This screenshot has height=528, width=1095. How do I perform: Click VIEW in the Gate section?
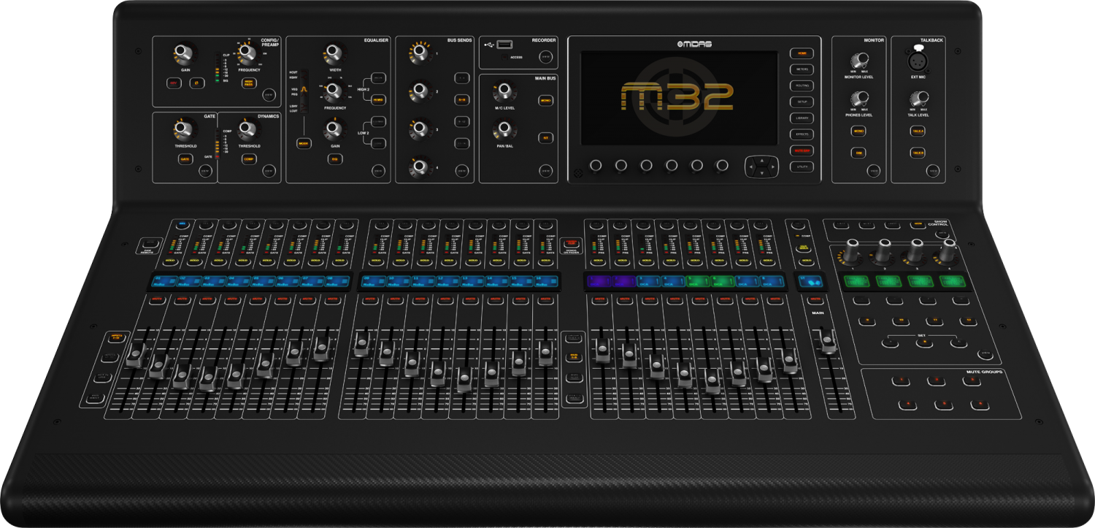point(205,171)
